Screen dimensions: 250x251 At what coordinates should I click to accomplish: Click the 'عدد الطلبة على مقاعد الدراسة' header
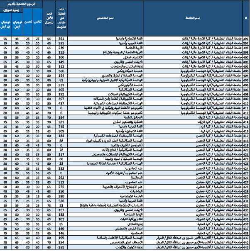click(x=61, y=19)
